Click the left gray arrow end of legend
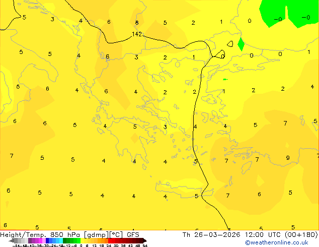Viewport: 319px width, 247px height. pyautogui.click(x=11, y=241)
